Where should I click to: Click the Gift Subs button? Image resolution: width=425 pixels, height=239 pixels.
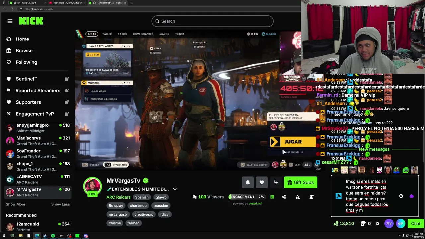coord(300,182)
